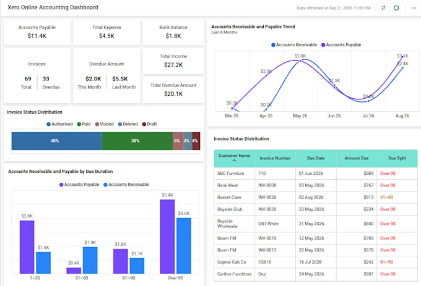Click the 33 Overdue invoices value

(46, 78)
